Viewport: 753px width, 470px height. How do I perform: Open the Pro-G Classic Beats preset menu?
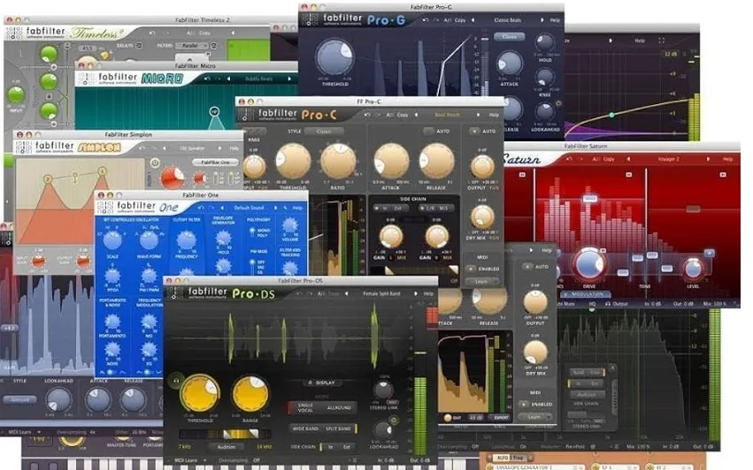(x=508, y=20)
